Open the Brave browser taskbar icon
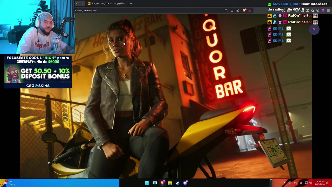This screenshot has height=187, width=332. [x=162, y=183]
